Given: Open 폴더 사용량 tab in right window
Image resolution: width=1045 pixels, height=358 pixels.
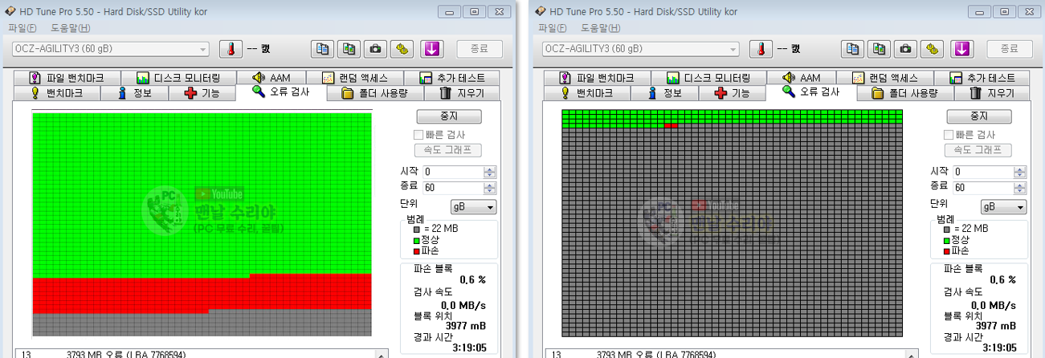Looking at the screenshot, I should [904, 93].
